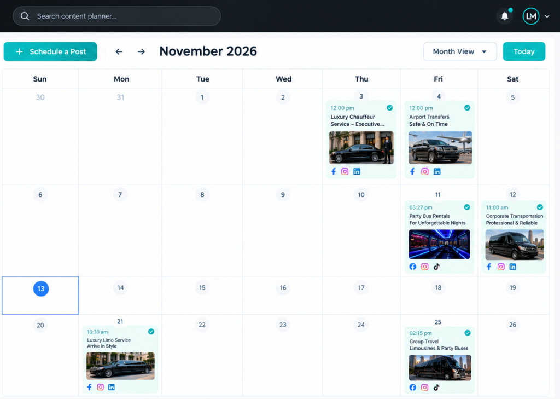Open Party Bus interior thumbnail
The height and width of the screenshot is (399, 560).
[x=439, y=244]
